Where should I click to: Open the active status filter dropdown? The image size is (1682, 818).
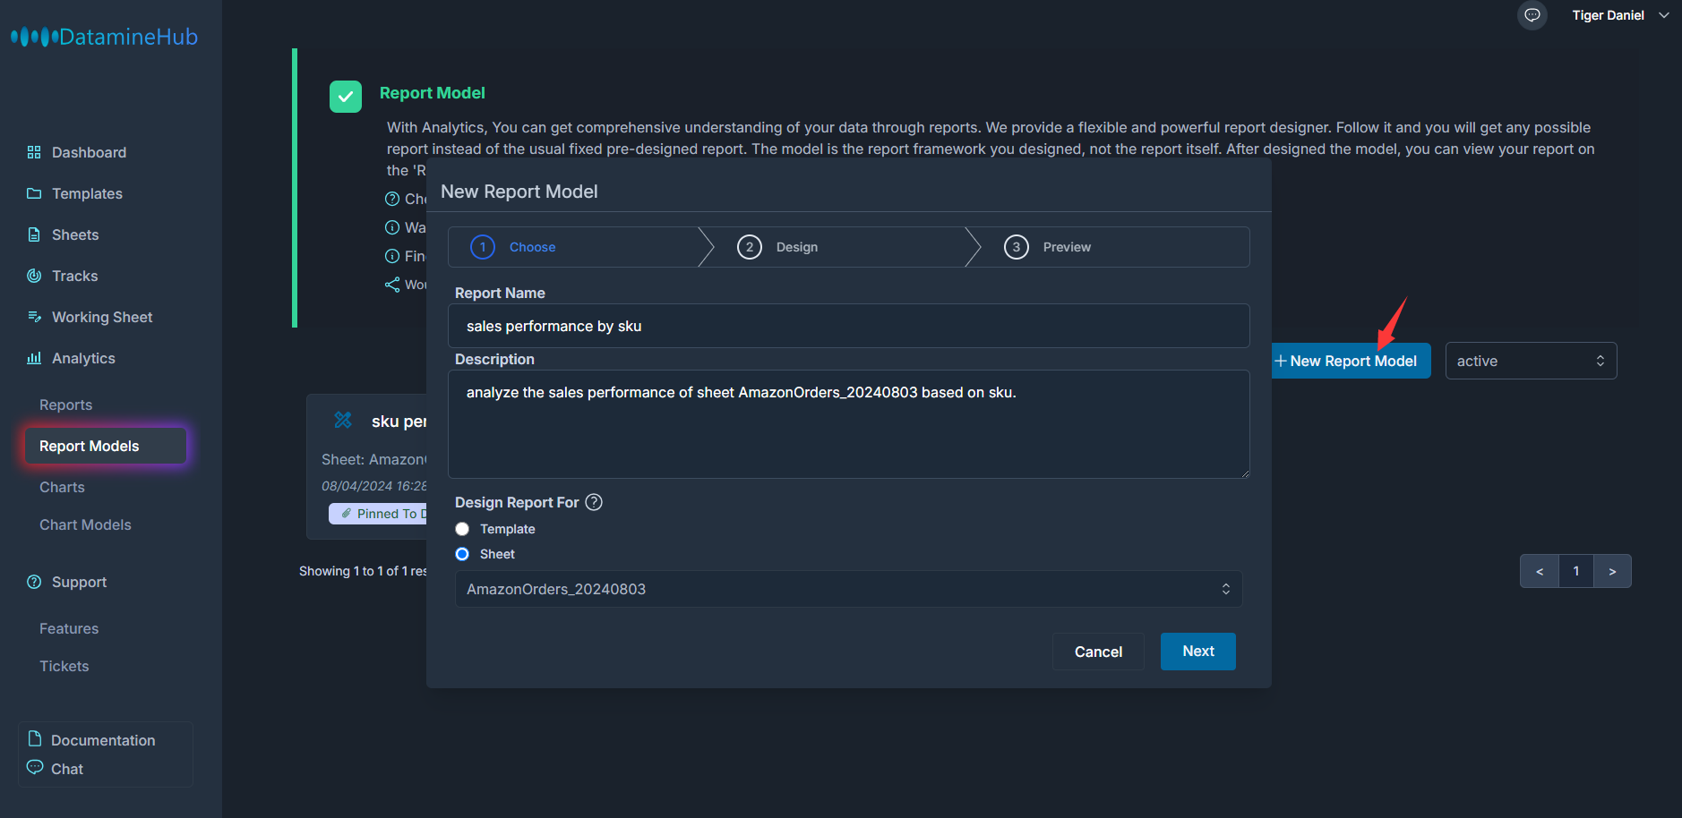[x=1531, y=361]
